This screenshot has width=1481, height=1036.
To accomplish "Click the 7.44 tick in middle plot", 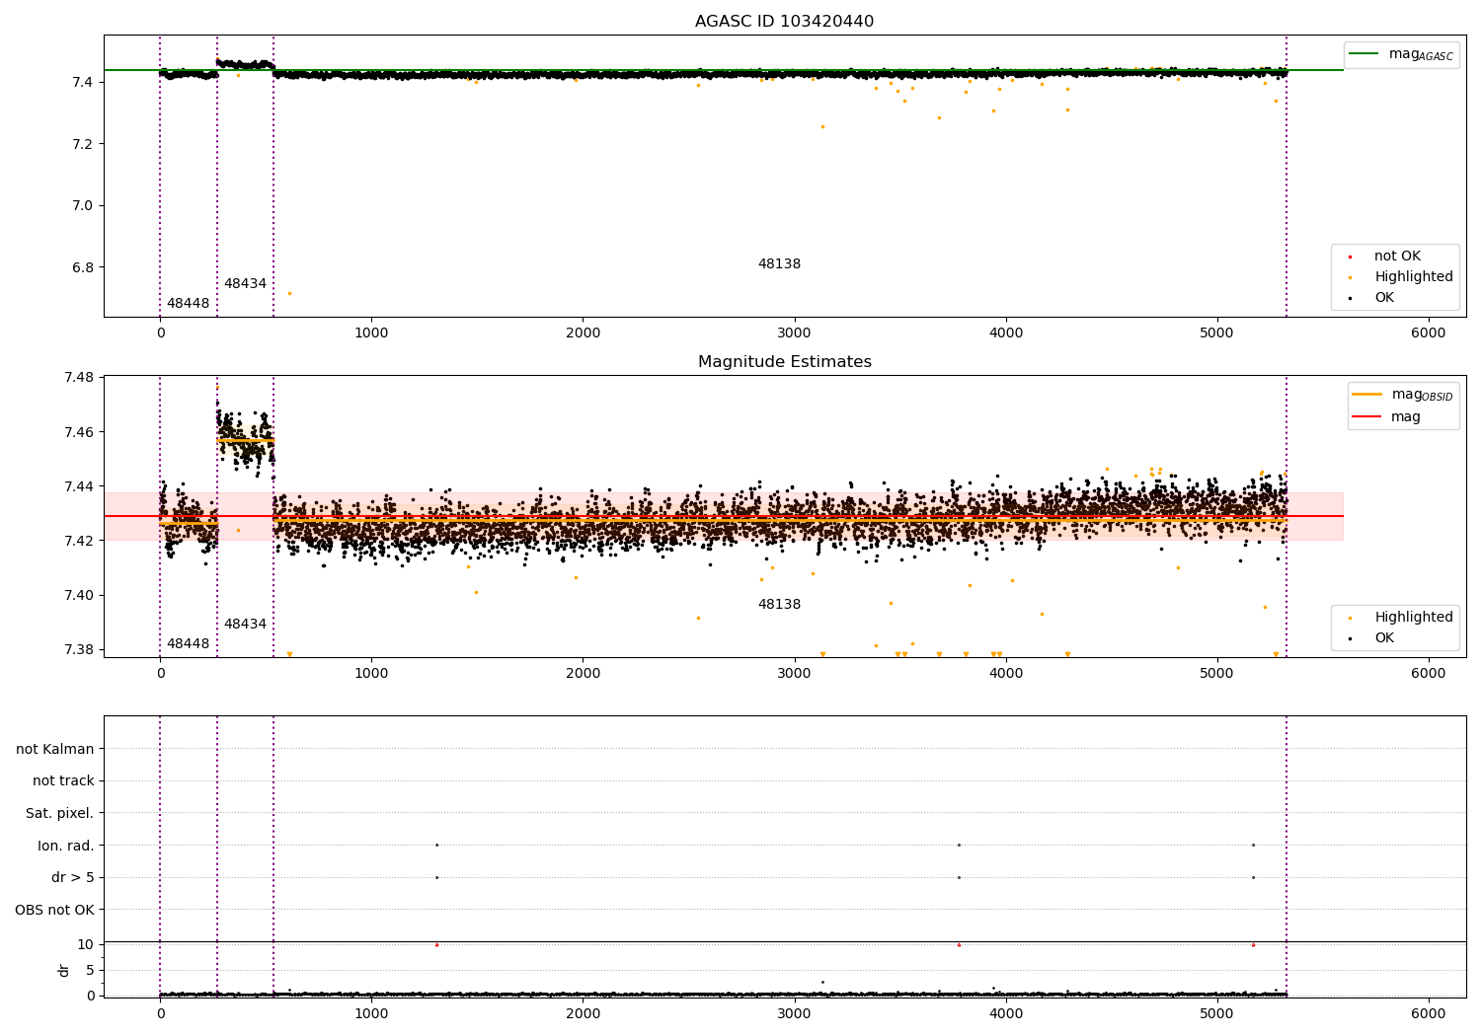I will click(x=78, y=486).
